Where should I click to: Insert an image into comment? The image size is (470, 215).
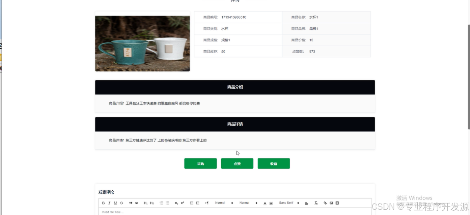[331, 203]
